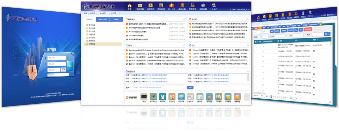Click the 查询利用 magnifier icon

161,6
